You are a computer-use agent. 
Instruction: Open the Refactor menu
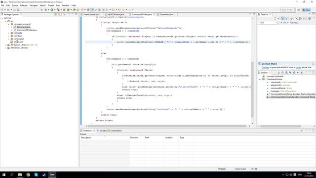click(x=24, y=5)
